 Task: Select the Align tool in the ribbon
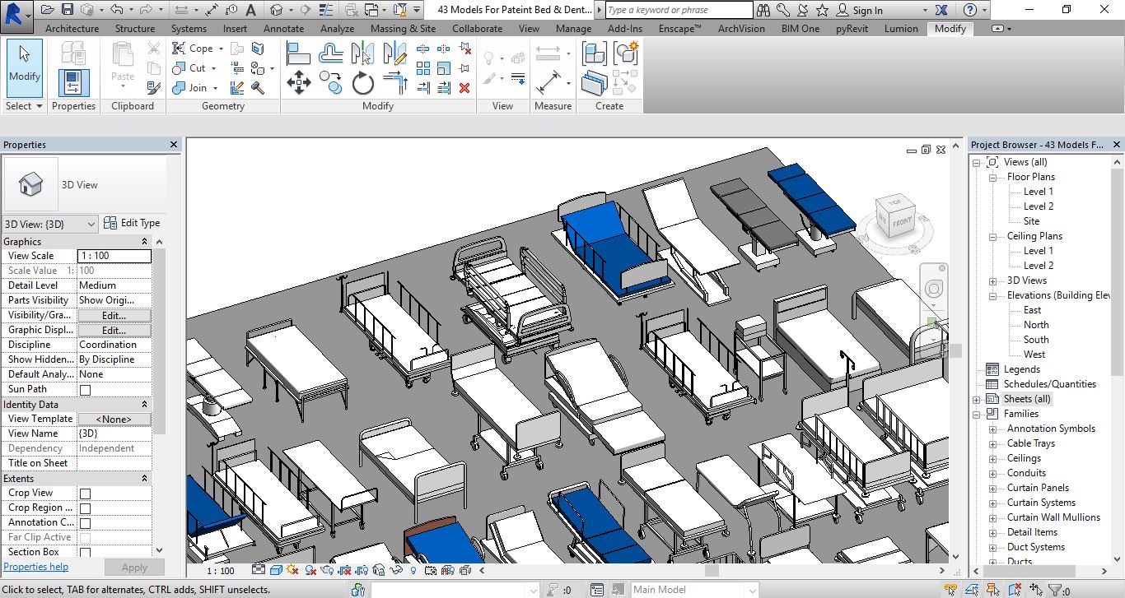298,54
